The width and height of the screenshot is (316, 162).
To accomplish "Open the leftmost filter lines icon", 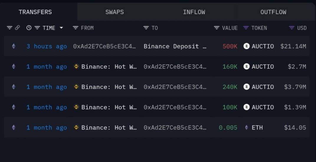I will [x=9, y=28].
